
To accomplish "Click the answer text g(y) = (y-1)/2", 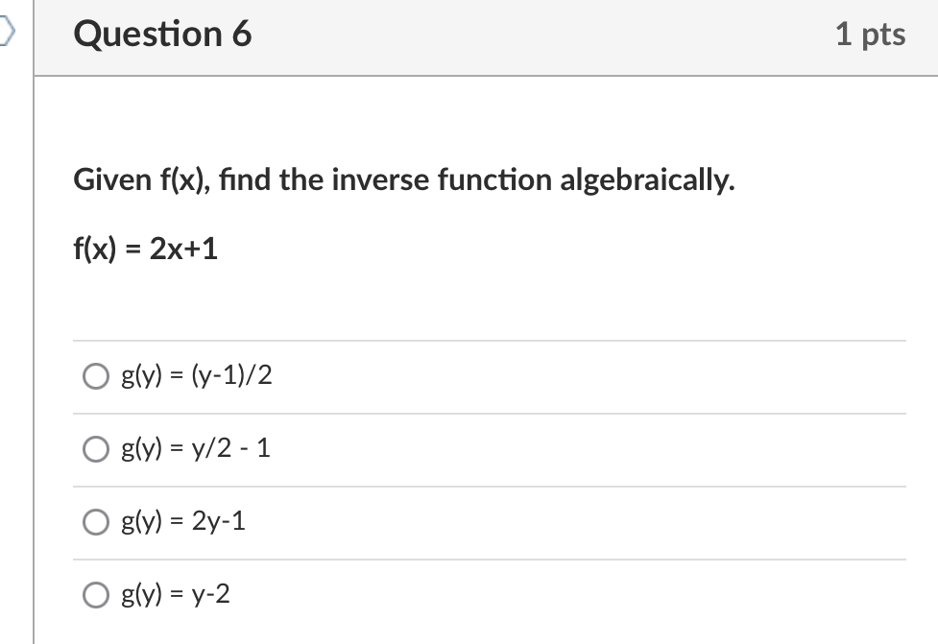I will [197, 376].
